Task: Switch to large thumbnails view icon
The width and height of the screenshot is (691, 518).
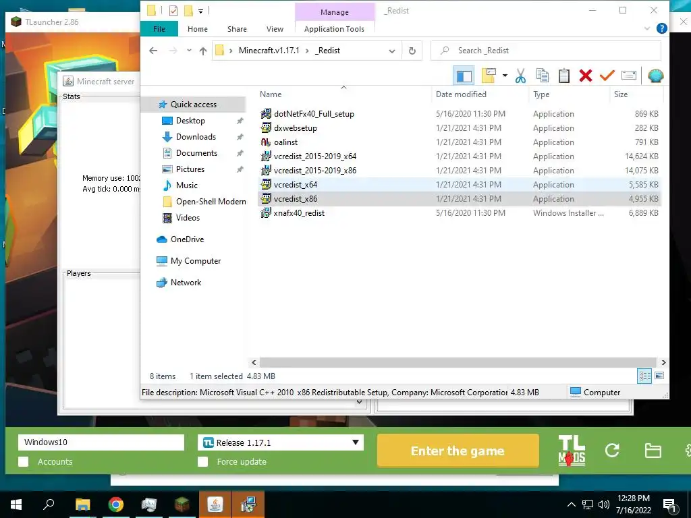Action: coord(659,376)
